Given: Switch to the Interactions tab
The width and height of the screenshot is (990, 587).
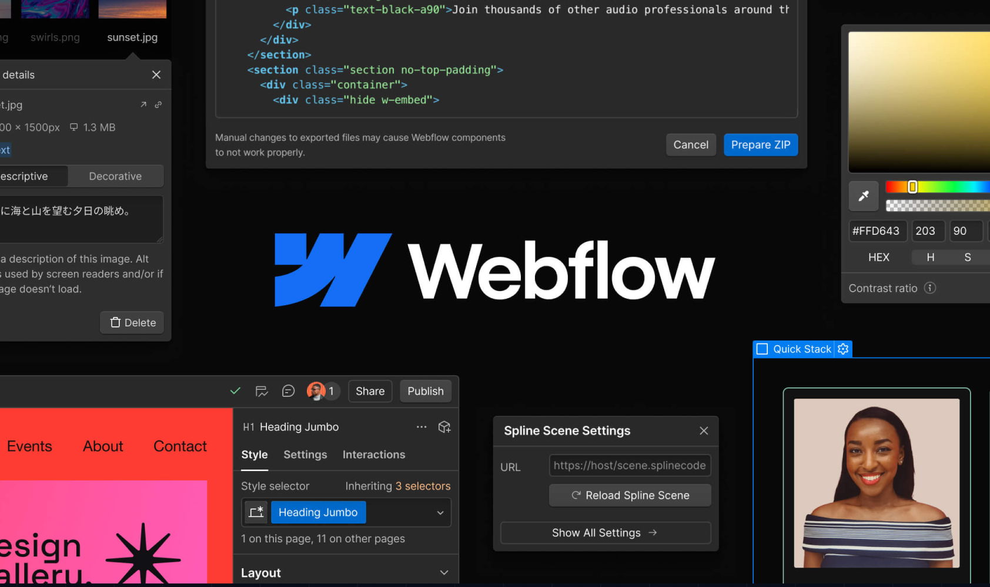Looking at the screenshot, I should click(374, 455).
